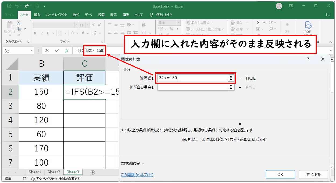Click キャンセル in the dialog
Screen dimensions: 336x183
(313, 174)
